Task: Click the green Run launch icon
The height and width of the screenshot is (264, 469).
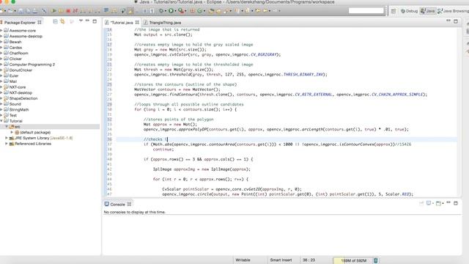Action: (171, 11)
